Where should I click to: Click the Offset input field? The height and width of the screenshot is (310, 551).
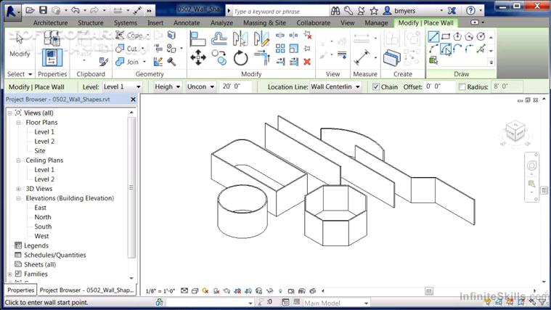[439, 86]
